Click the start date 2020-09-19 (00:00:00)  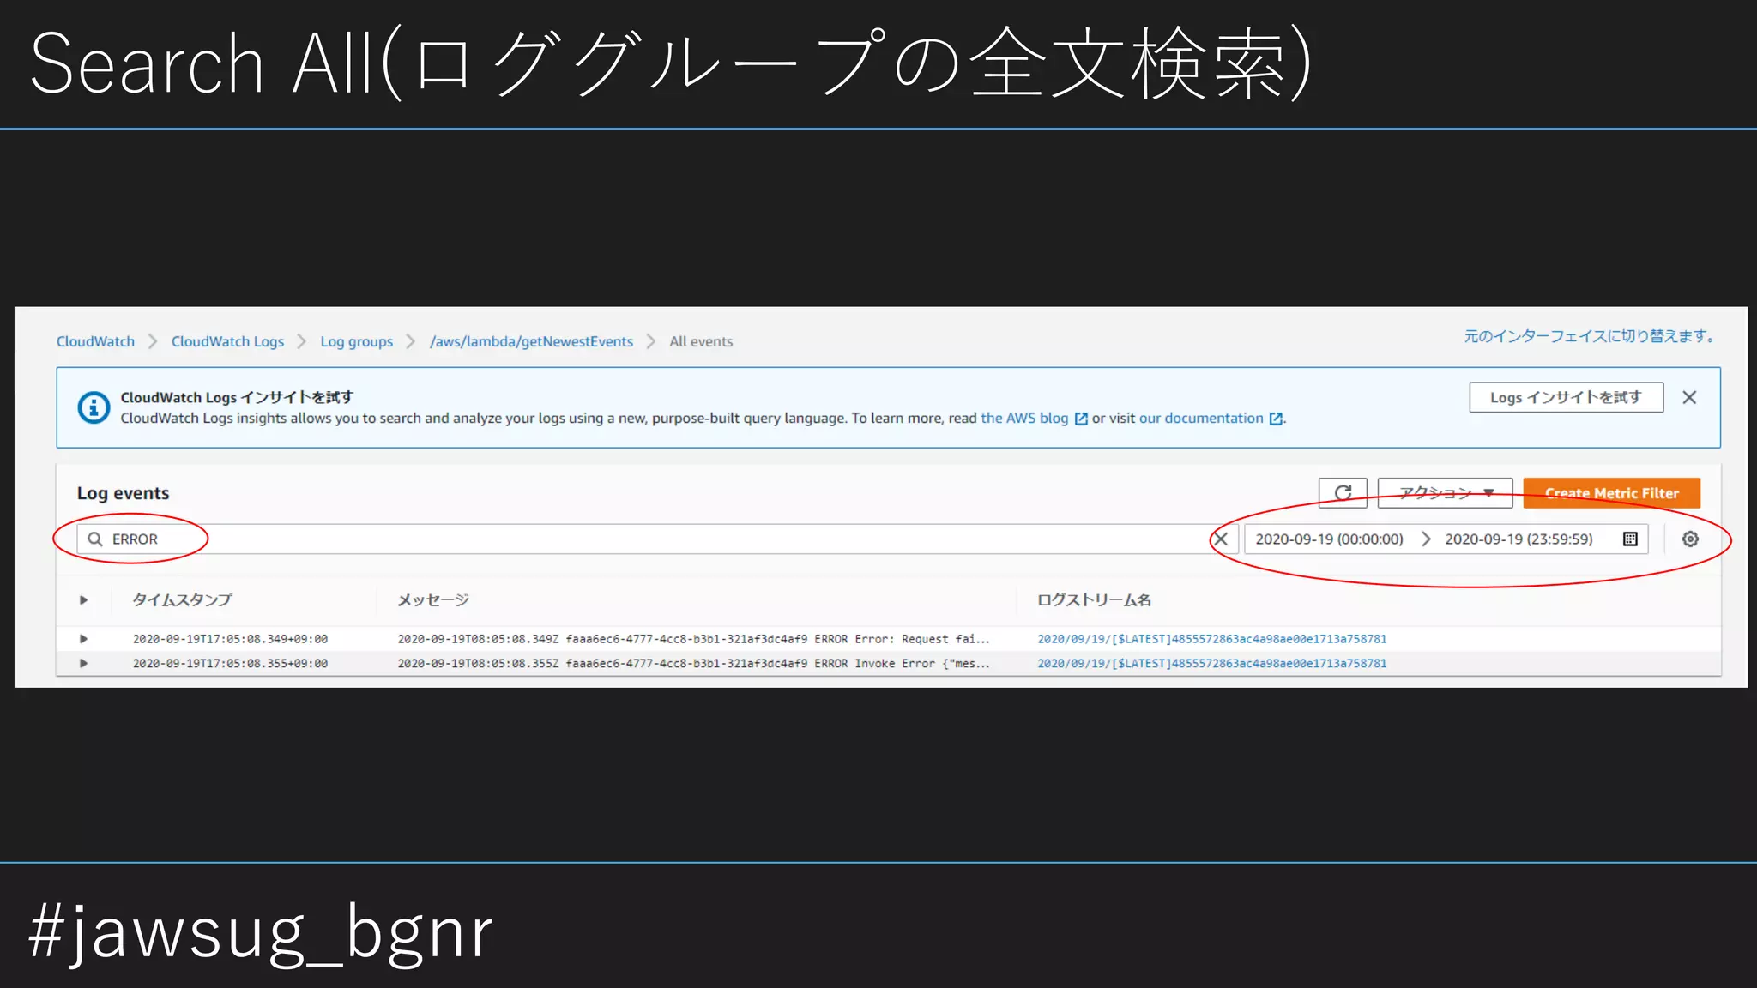click(1329, 539)
